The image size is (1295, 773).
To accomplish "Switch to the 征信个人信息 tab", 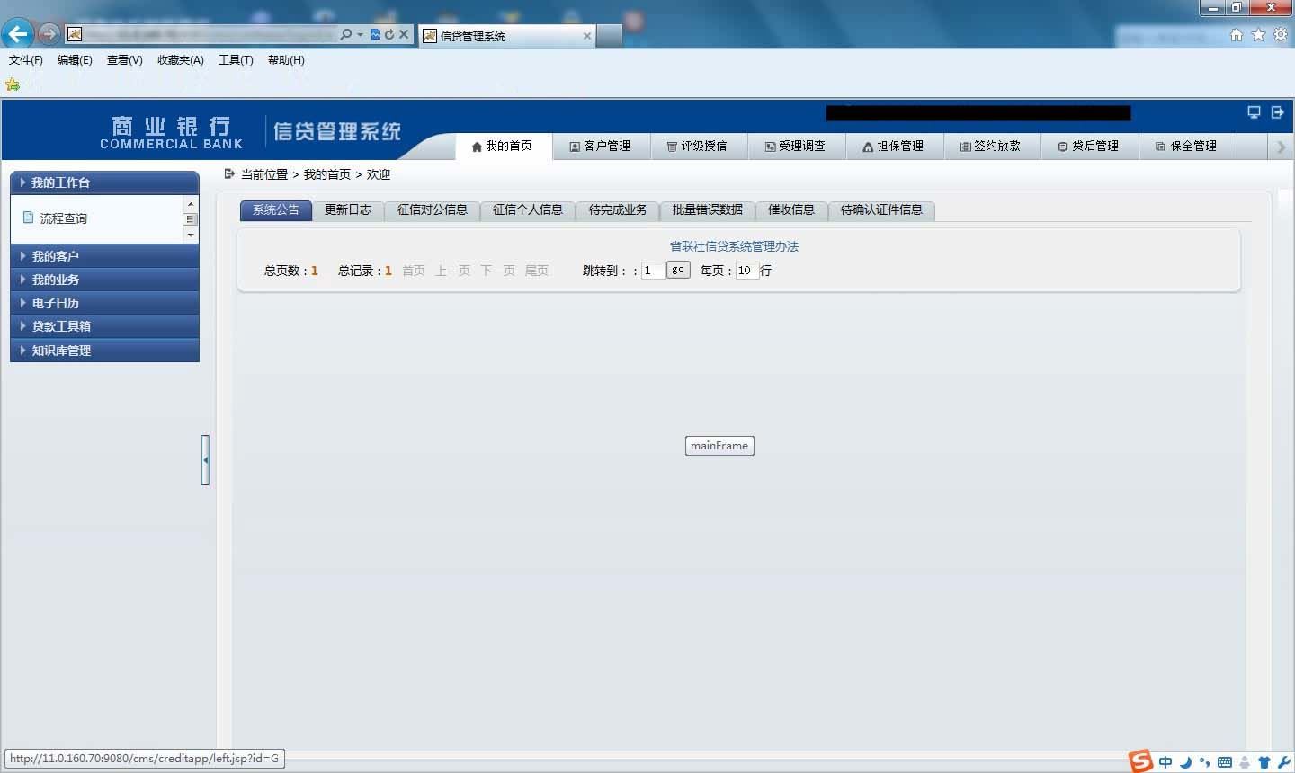I will pos(528,209).
